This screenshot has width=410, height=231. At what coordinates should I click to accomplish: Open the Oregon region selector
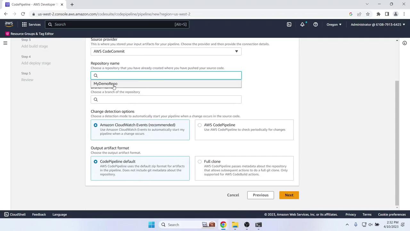334,24
